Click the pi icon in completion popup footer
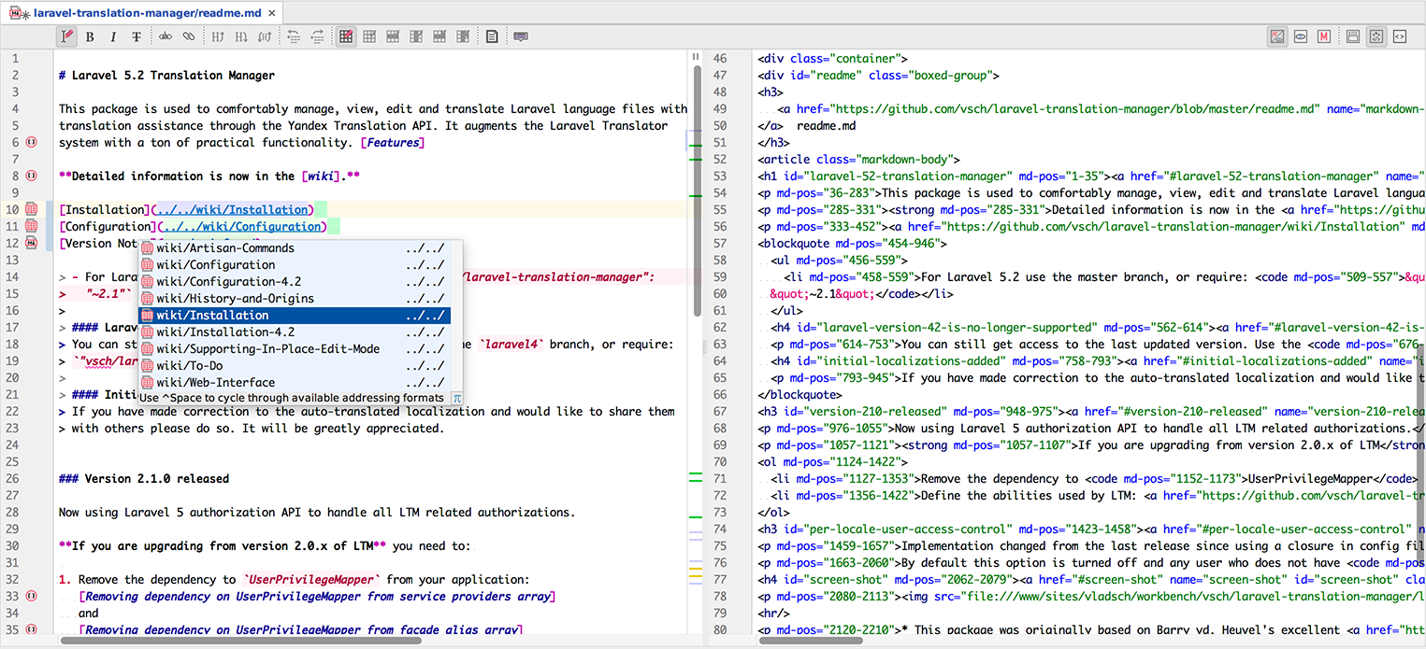1426x649 pixels. [x=456, y=398]
